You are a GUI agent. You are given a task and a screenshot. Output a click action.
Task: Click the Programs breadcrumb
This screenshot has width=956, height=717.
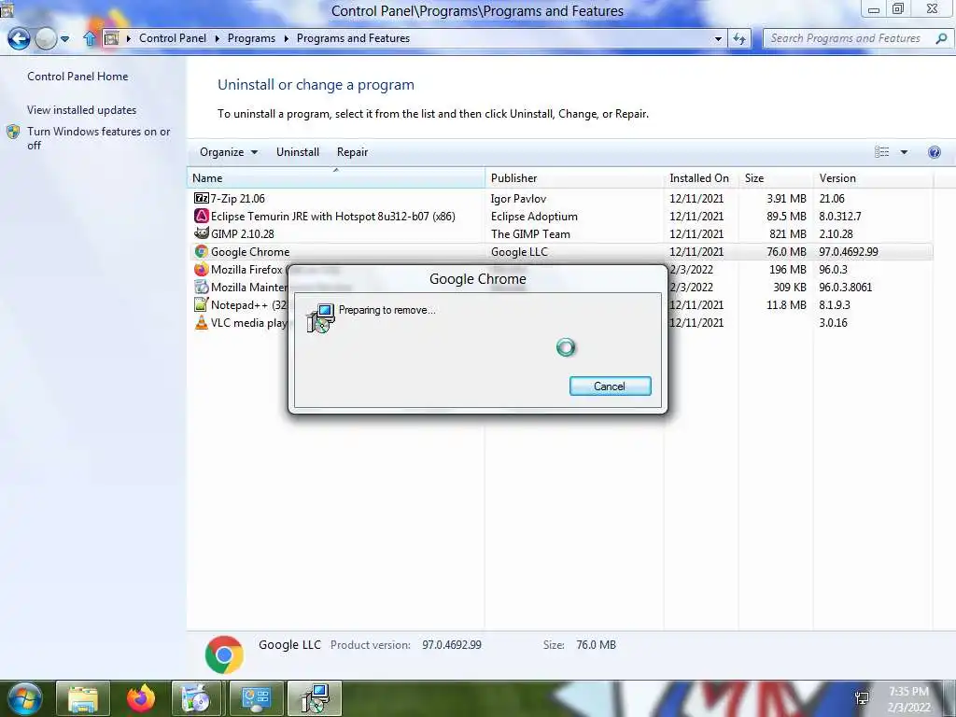(x=251, y=38)
